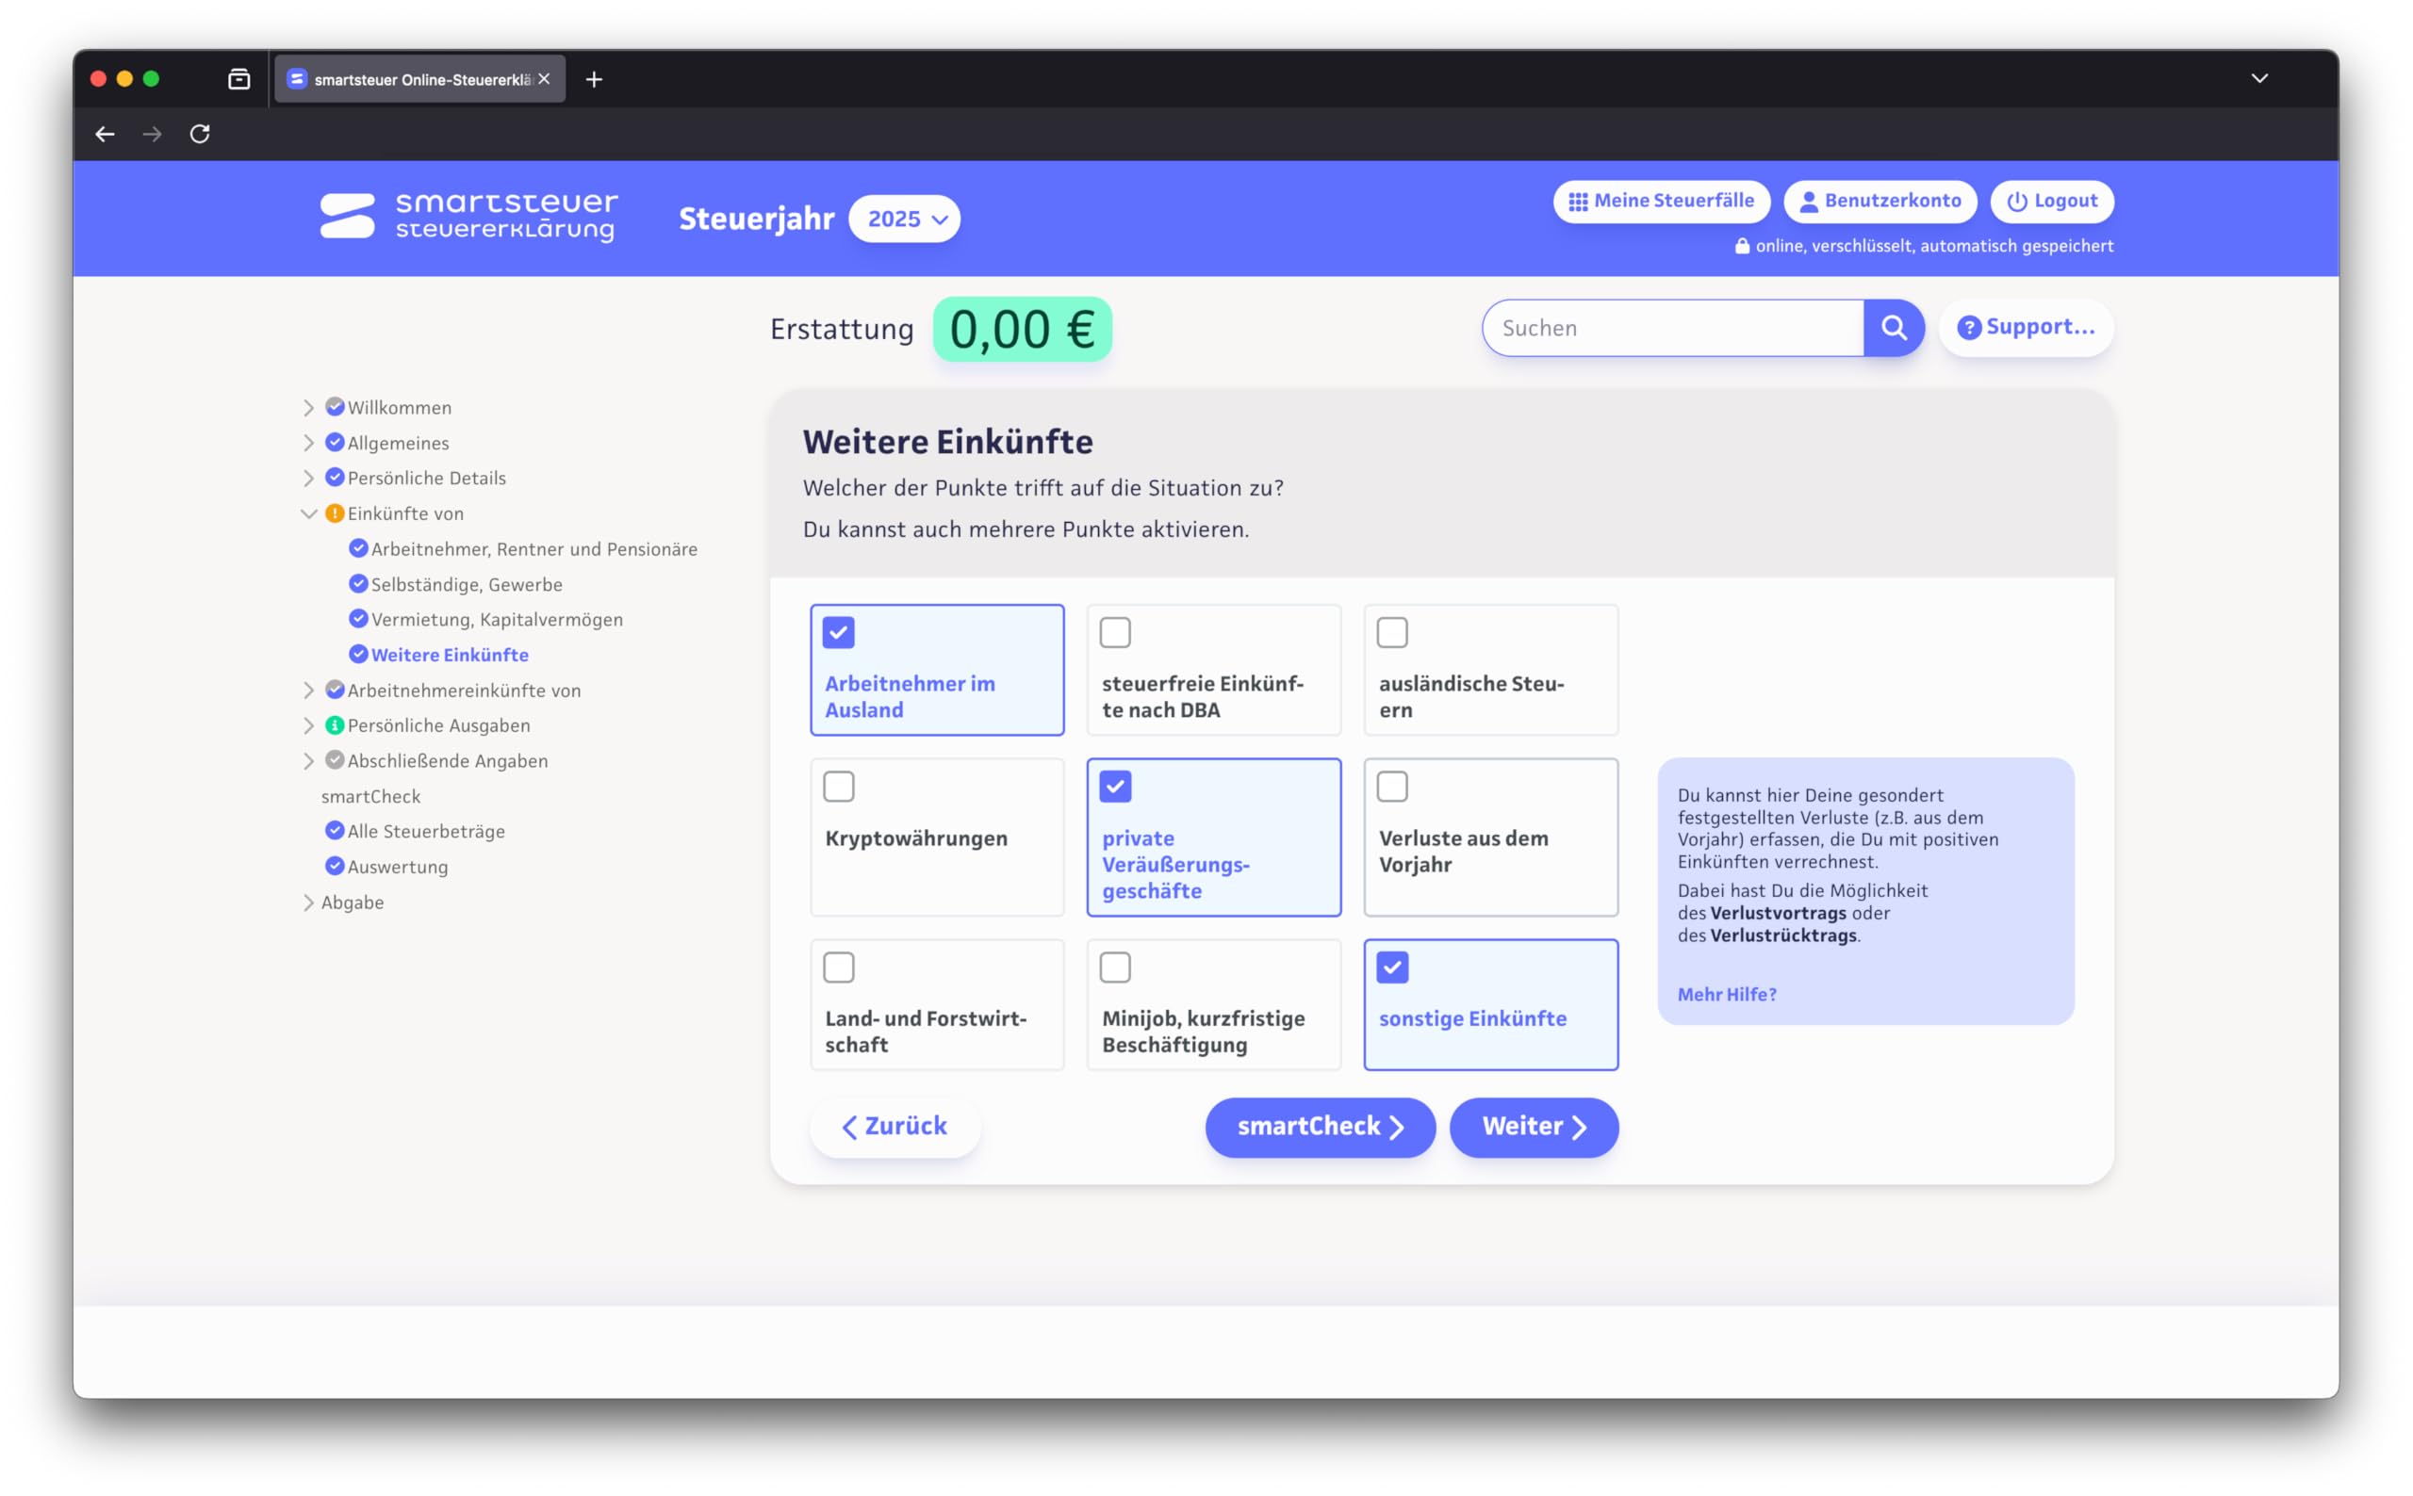Image resolution: width=2413 pixels, height=1496 pixels.
Task: Close the smartsteuer browser tab
Action: (545, 79)
